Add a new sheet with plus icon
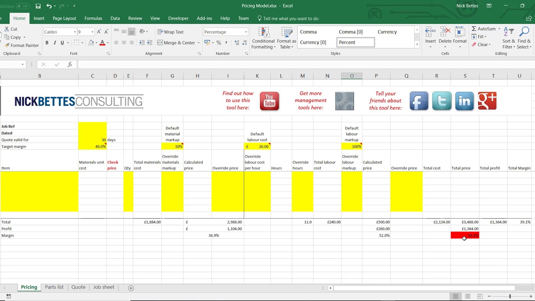 click(131, 288)
